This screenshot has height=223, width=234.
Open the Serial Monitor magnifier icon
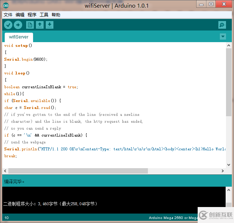222,25
